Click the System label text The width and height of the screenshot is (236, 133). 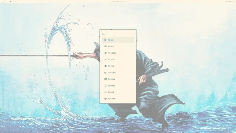pos(112,99)
